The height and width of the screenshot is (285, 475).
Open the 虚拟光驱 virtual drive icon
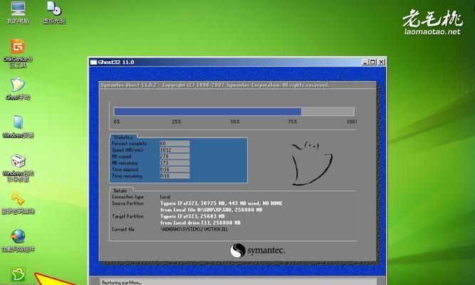(54, 12)
